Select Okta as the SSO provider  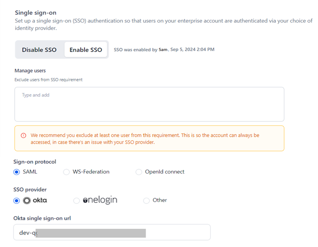tap(17, 200)
